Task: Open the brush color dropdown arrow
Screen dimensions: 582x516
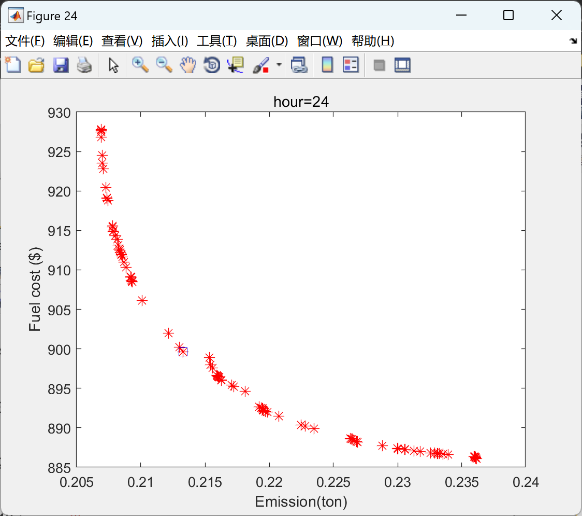Action: 279,65
